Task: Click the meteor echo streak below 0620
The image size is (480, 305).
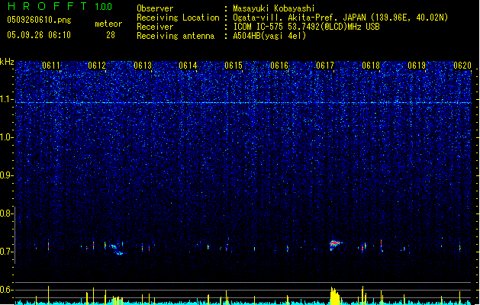Action: click(x=460, y=247)
